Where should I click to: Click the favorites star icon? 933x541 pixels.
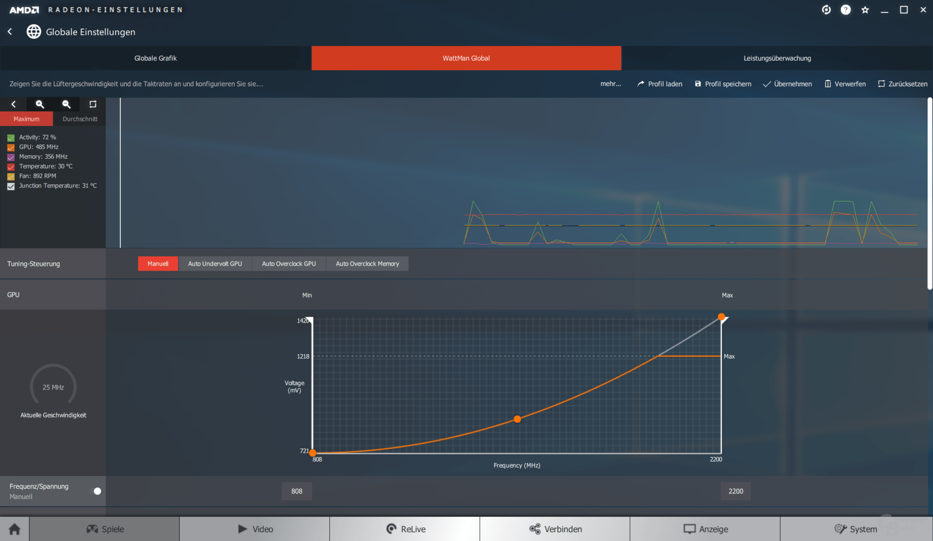pyautogui.click(x=865, y=10)
